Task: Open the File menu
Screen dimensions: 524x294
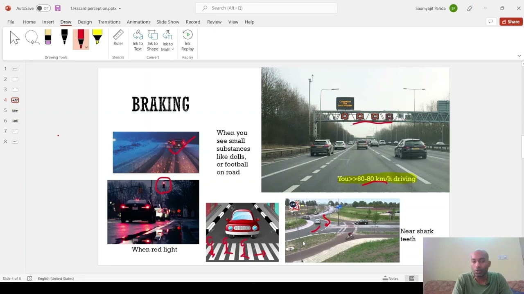Action: (x=11, y=22)
